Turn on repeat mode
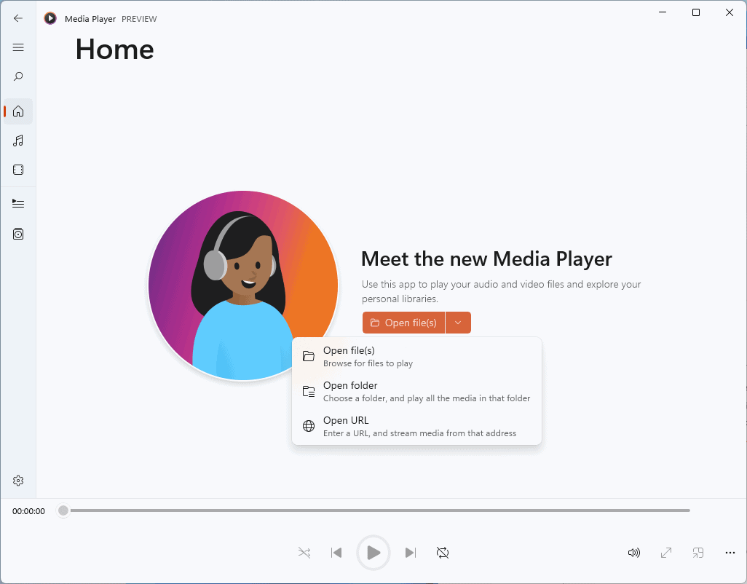The image size is (747, 584). [443, 553]
